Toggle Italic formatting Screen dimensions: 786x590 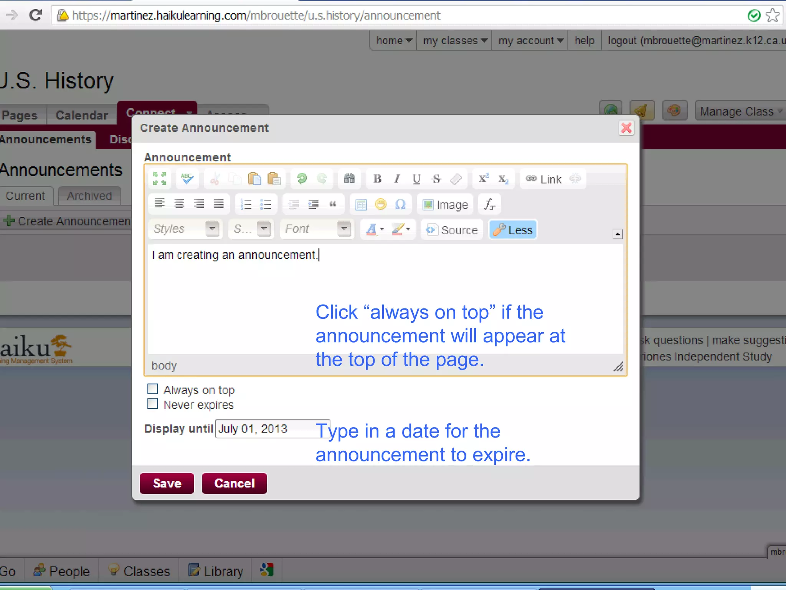[x=397, y=179]
